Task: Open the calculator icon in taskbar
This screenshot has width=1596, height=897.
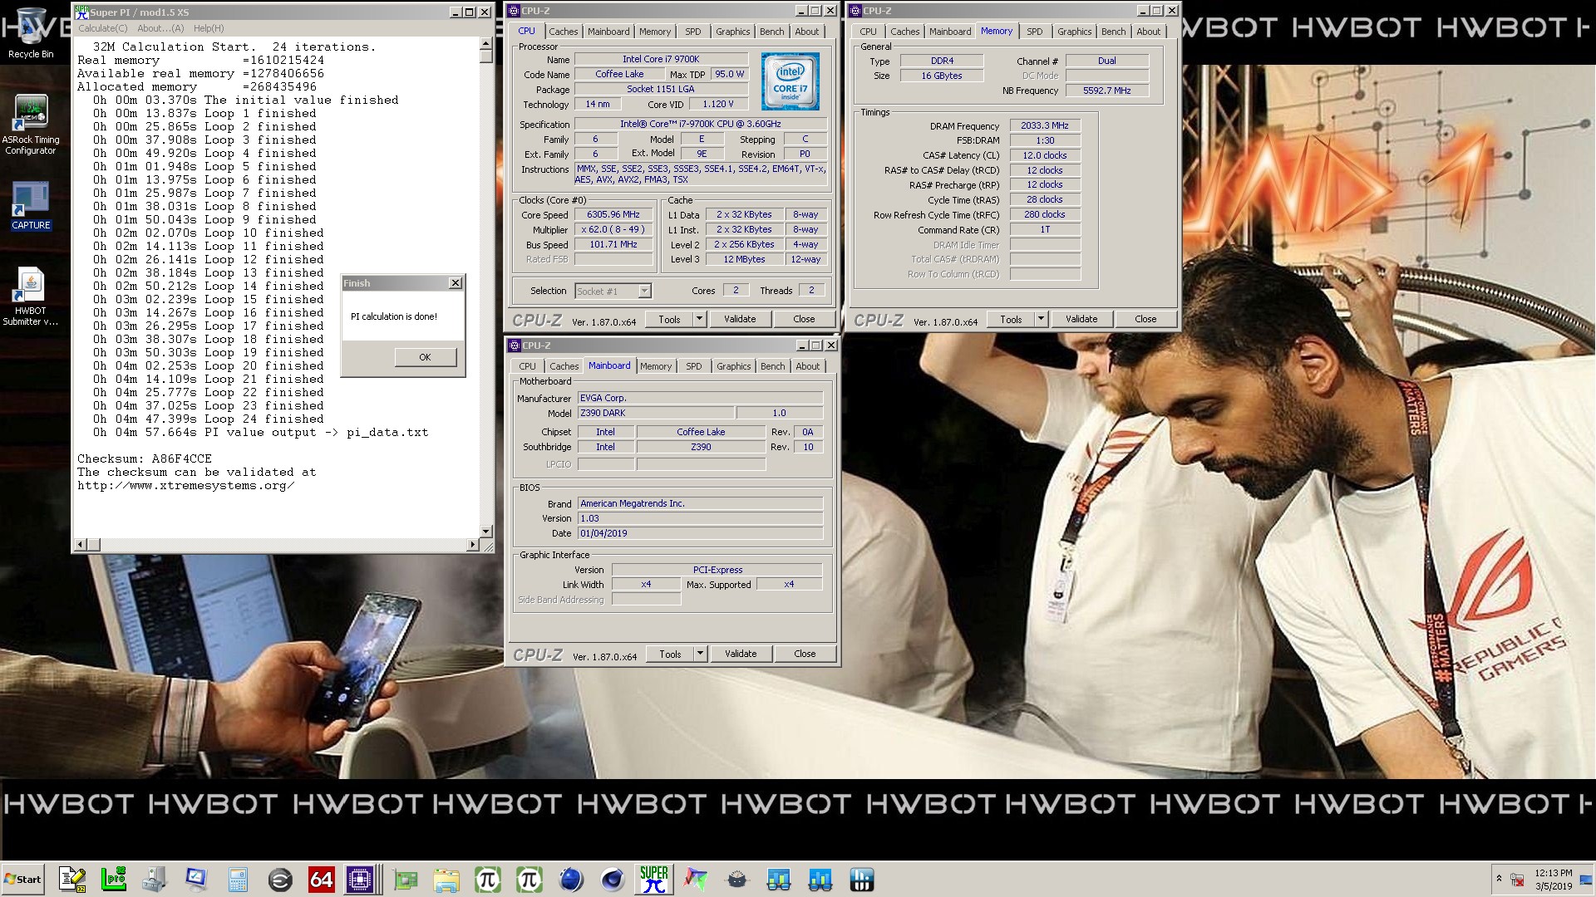Action: click(238, 880)
